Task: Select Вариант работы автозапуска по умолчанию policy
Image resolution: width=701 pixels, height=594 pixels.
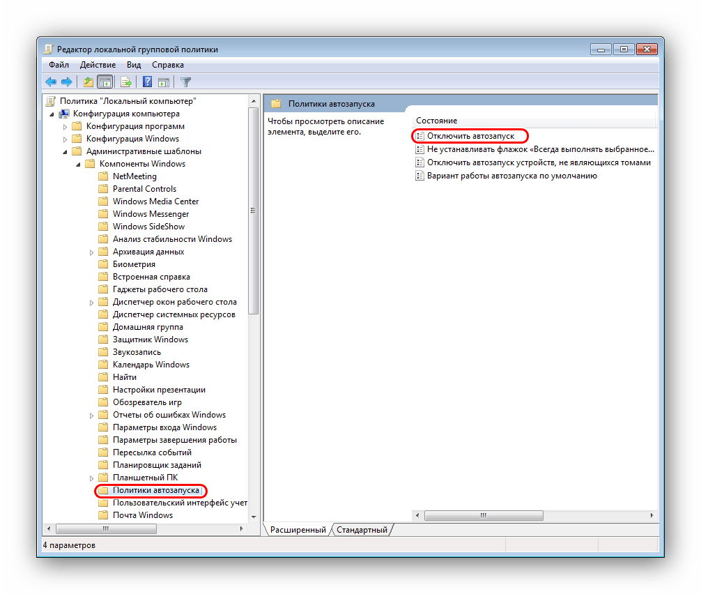Action: click(x=511, y=176)
